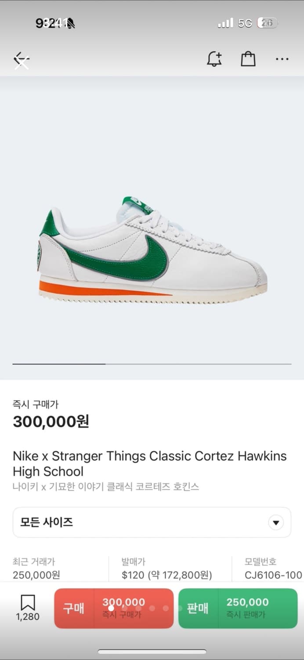Tap the model number CJ6106-100

273,575
